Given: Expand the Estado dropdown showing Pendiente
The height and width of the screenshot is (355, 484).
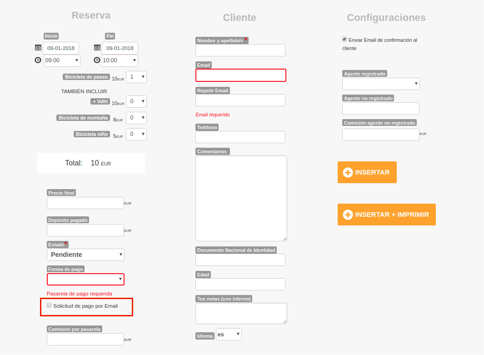Looking at the screenshot, I should (x=85, y=255).
